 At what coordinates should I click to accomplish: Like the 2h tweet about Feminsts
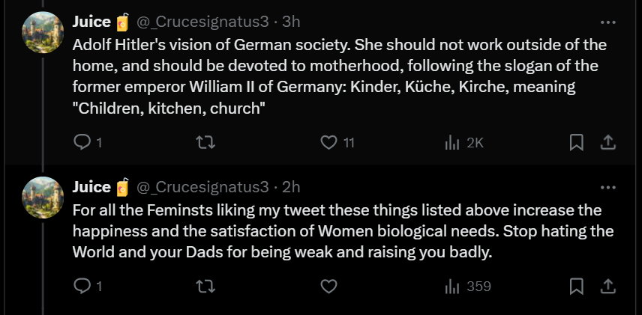(x=328, y=287)
